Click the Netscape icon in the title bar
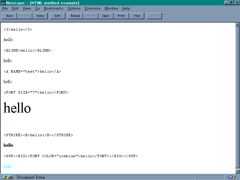 coord(3,3)
